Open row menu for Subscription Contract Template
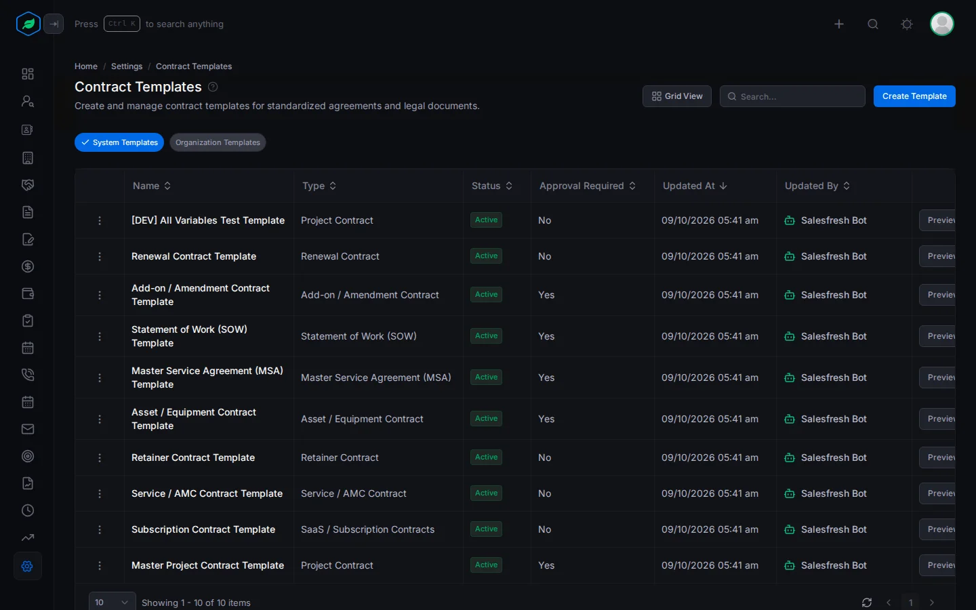Screen dimensions: 976x610 coord(100,529)
